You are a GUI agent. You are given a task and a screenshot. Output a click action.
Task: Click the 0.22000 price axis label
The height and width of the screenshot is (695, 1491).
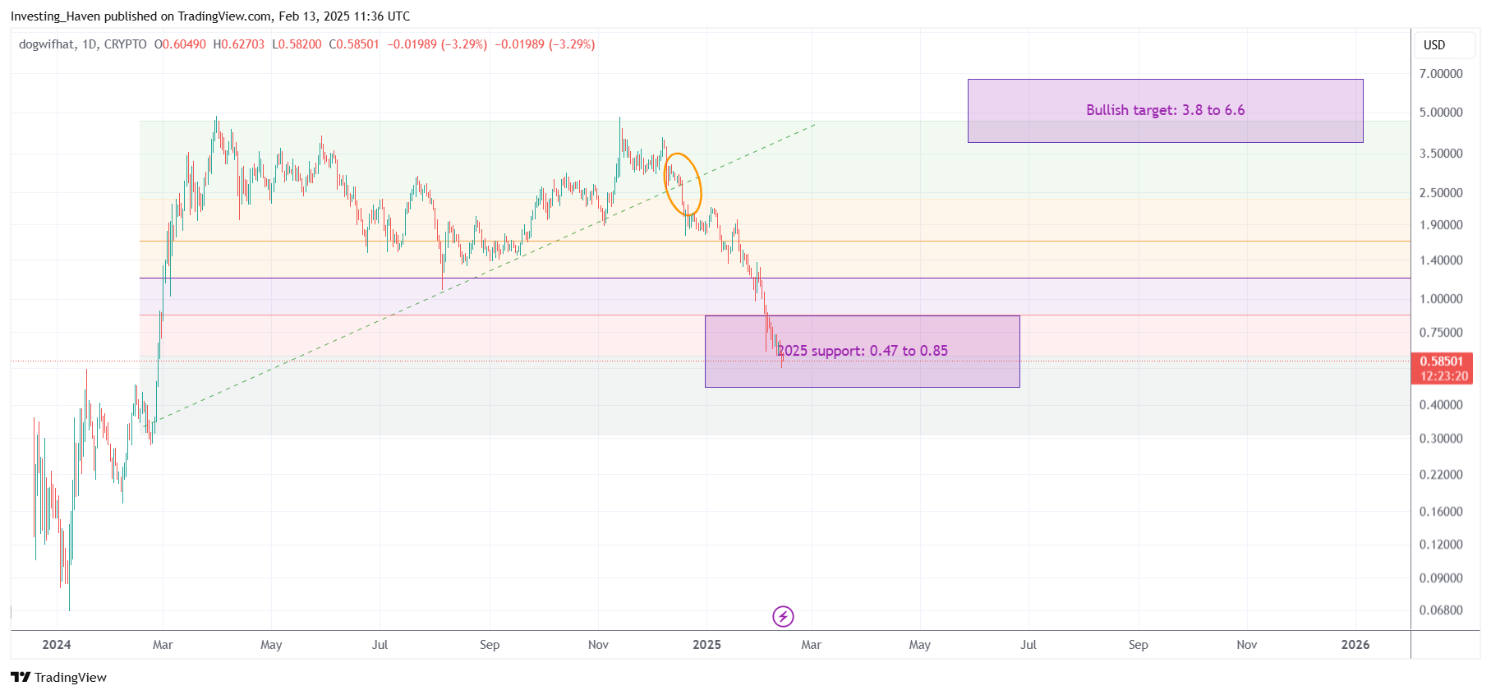pyautogui.click(x=1441, y=475)
